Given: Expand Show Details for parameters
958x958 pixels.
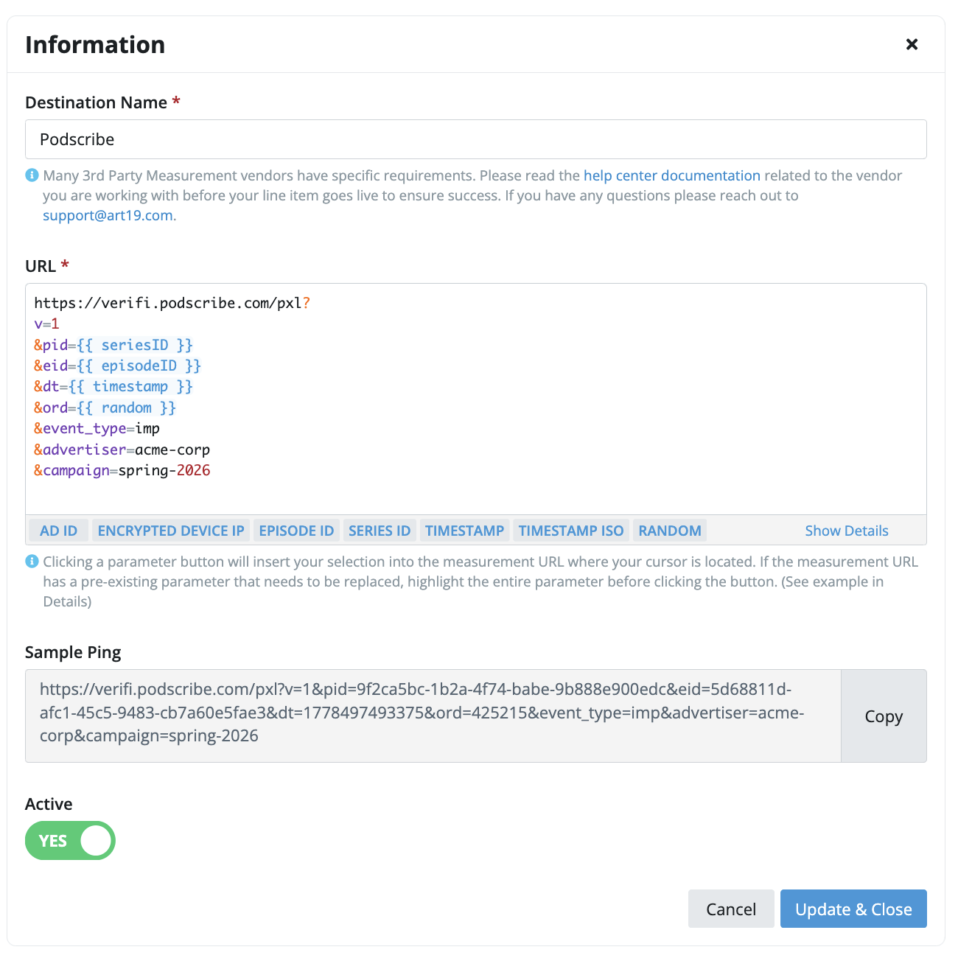Looking at the screenshot, I should pyautogui.click(x=847, y=531).
